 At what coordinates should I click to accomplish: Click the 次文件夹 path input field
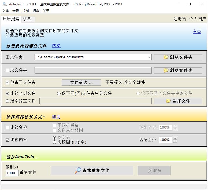pyautogui.click(x=93, y=70)
